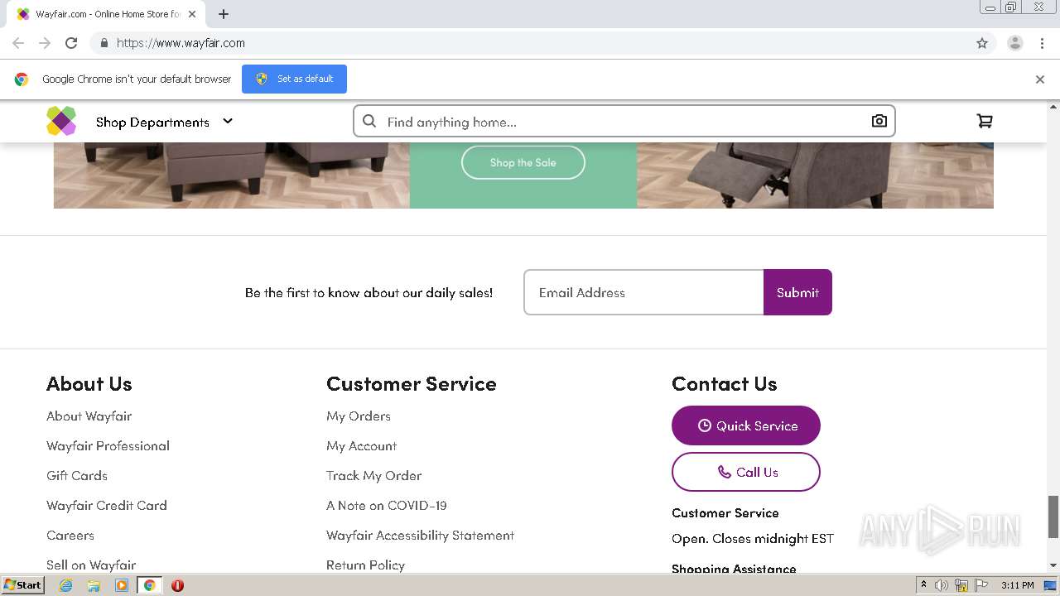Click Quick Service button
This screenshot has height=596, width=1060.
[746, 425]
